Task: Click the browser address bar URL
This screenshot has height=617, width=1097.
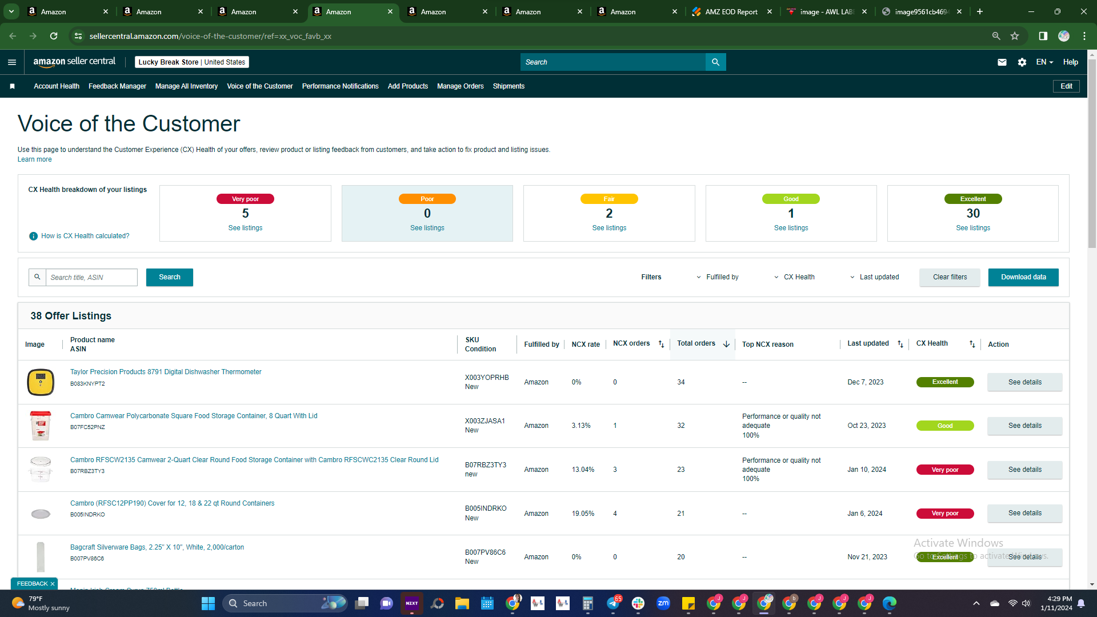Action: 210,36
